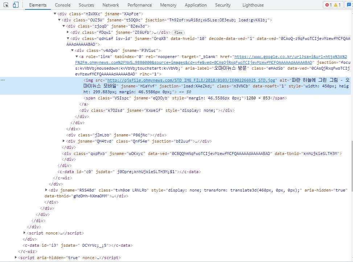353x262 pixels.
Task: Open the messages issue counter icon
Action: click(350, 5)
